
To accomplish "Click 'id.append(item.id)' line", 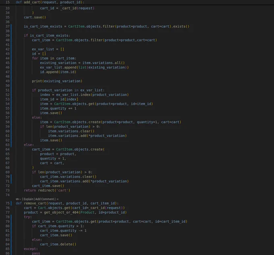I will coord(58,72).
